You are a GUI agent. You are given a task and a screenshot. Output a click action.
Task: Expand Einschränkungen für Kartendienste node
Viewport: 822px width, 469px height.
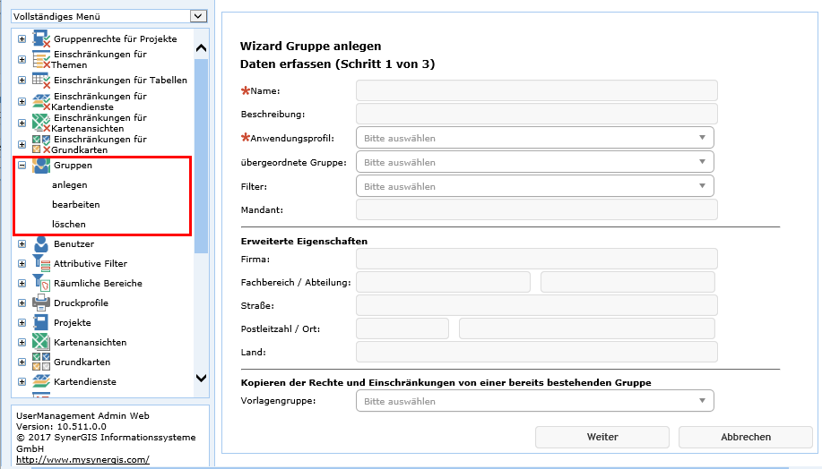(x=22, y=101)
